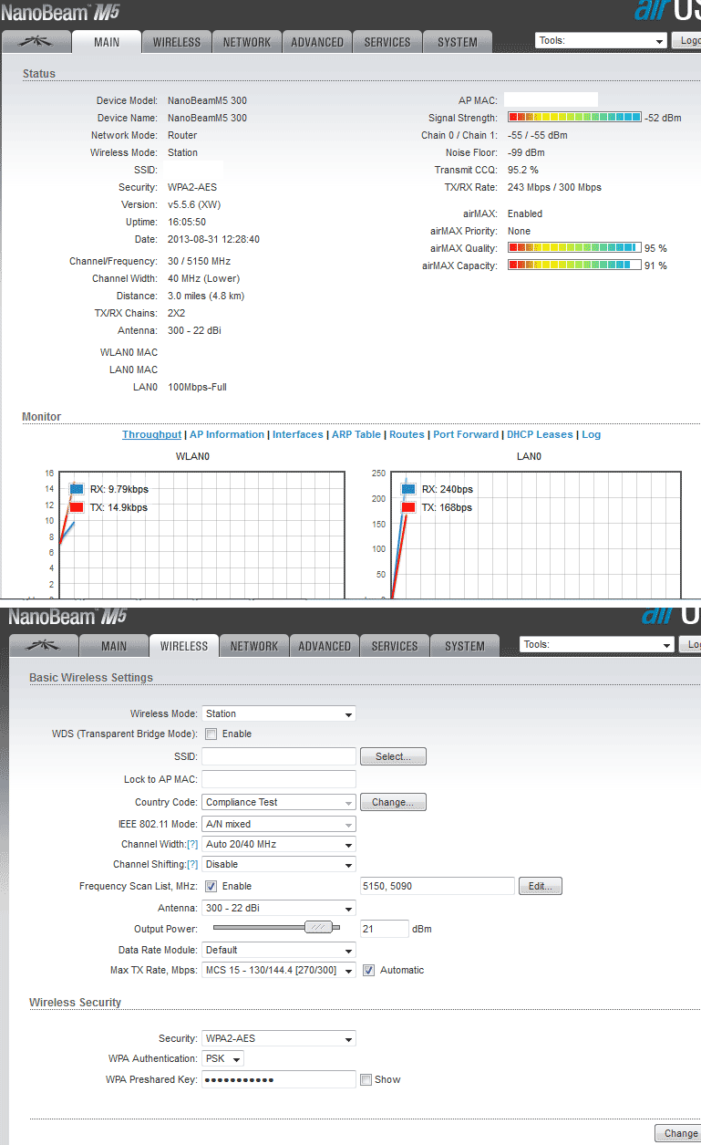The height and width of the screenshot is (1145, 701).
Task: Click the red TX legend icon in LAN0 graph
Action: click(408, 507)
